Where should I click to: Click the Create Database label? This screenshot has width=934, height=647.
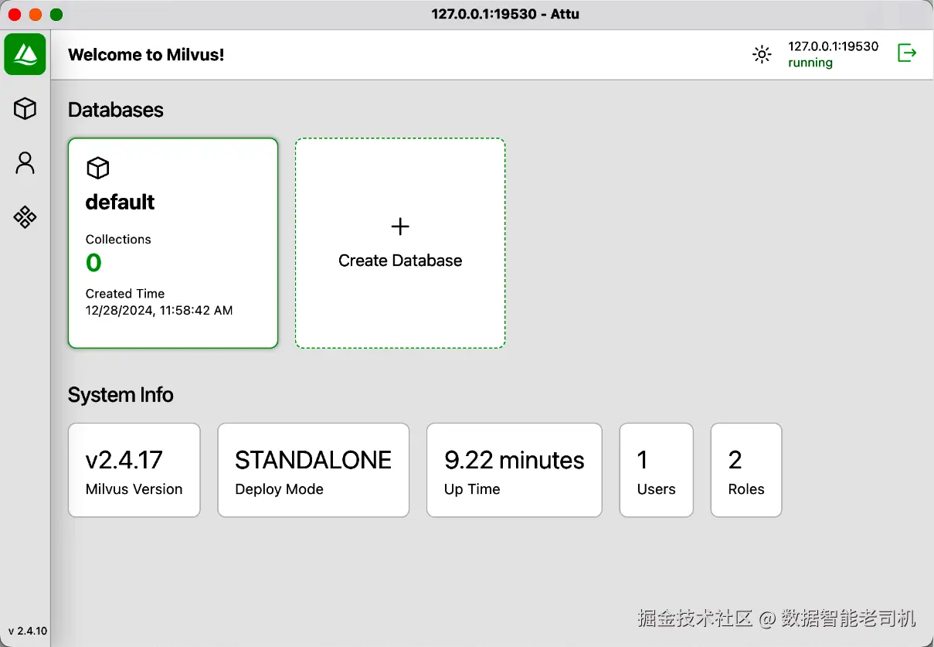pos(400,261)
